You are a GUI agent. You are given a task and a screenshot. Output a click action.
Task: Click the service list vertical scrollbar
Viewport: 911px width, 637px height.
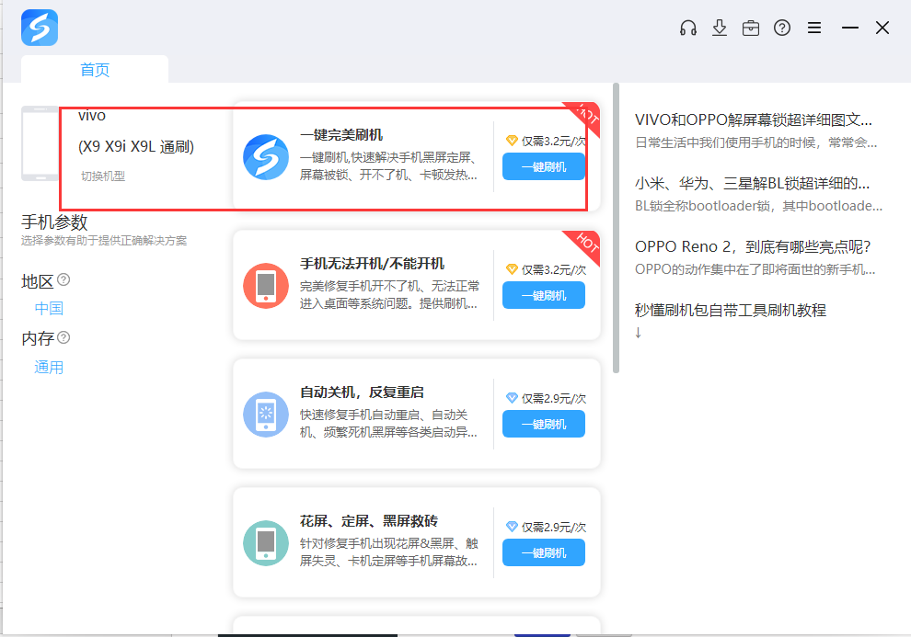tap(616, 228)
